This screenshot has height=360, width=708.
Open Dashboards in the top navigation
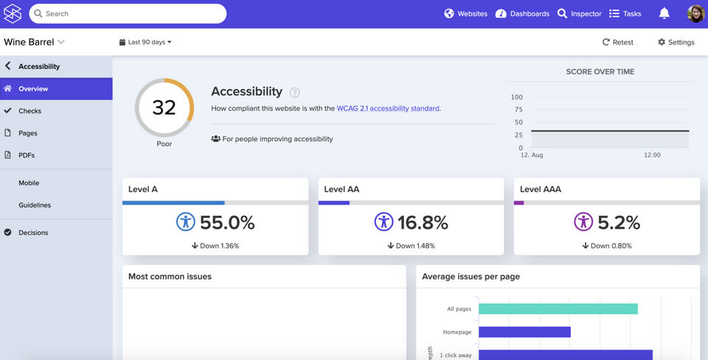point(522,13)
